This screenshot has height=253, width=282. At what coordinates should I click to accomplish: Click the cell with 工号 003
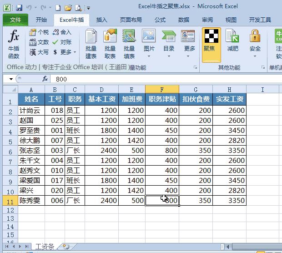pyautogui.click(x=55, y=151)
